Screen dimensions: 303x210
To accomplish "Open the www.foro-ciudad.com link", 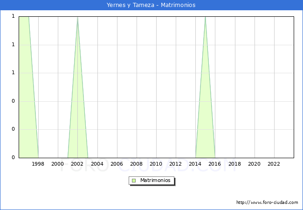I will (267, 203).
